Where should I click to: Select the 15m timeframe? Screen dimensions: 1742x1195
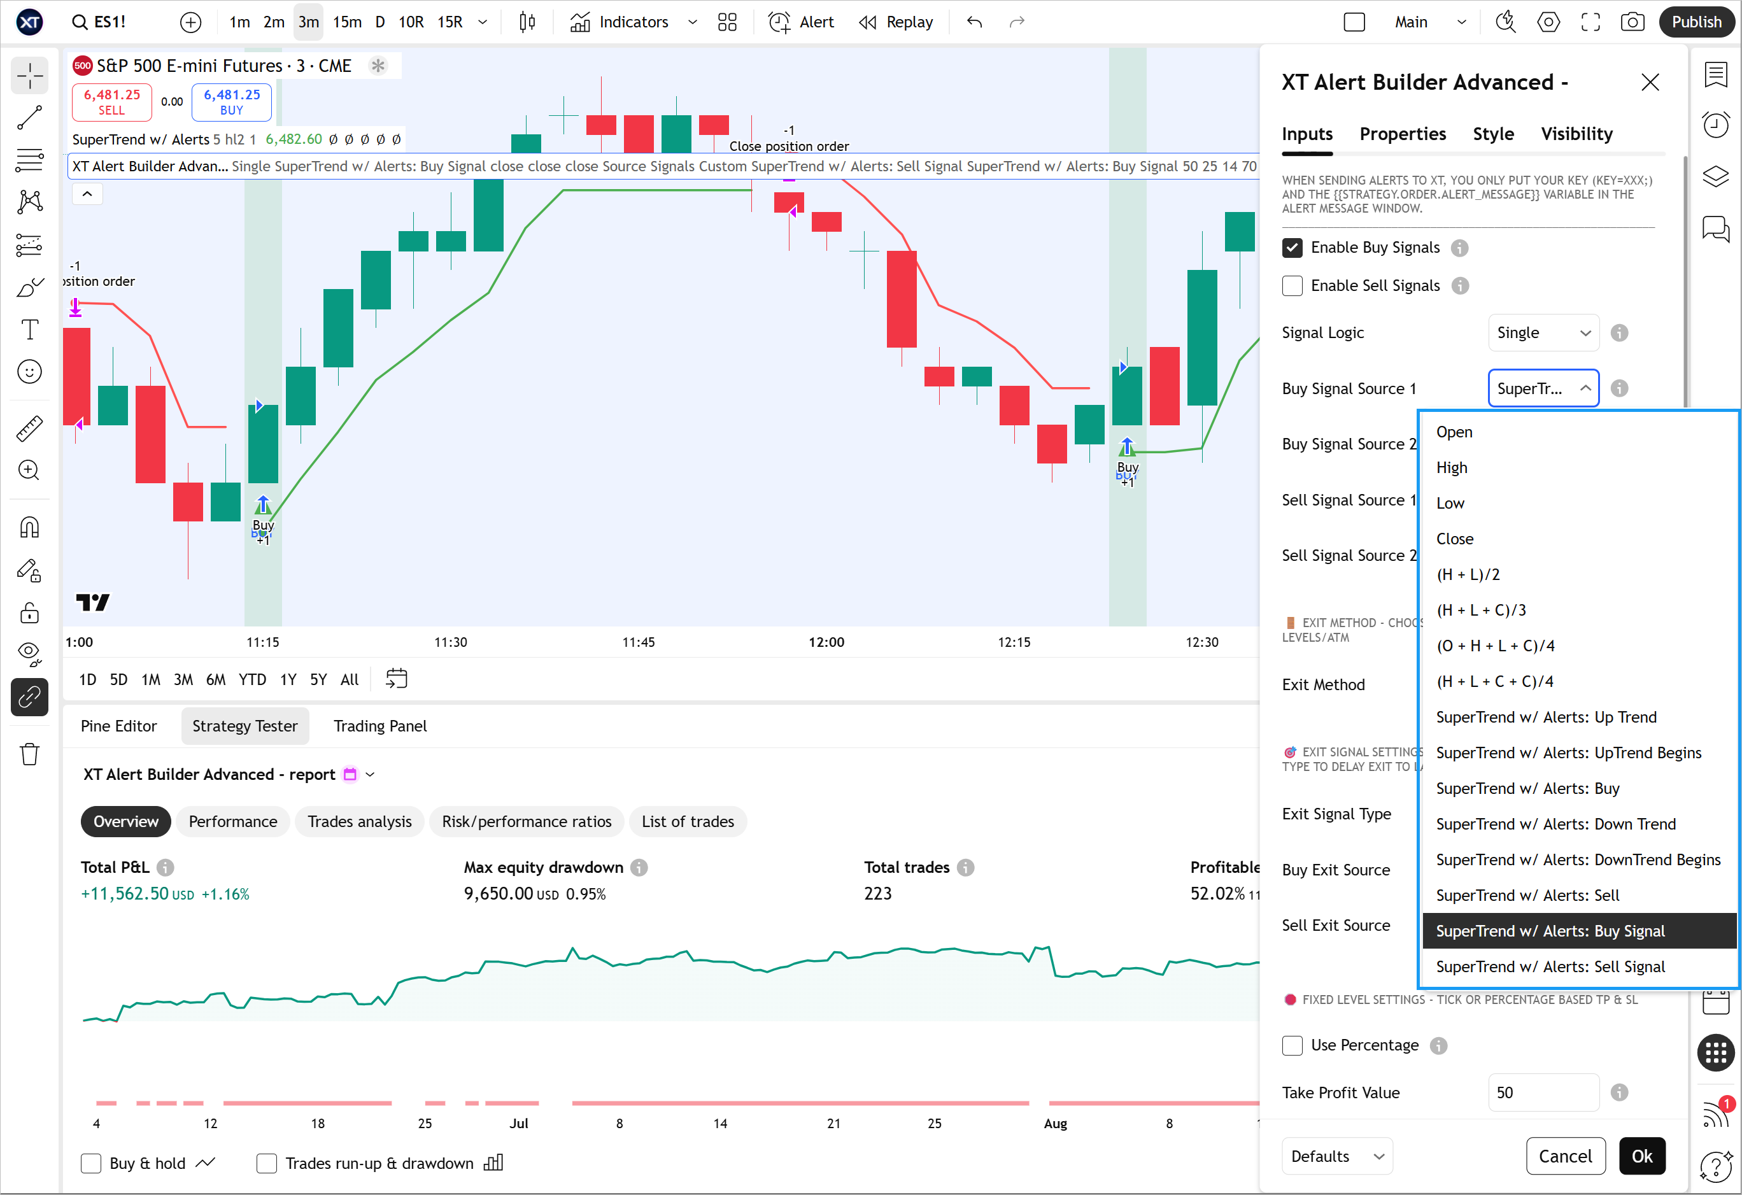click(347, 22)
